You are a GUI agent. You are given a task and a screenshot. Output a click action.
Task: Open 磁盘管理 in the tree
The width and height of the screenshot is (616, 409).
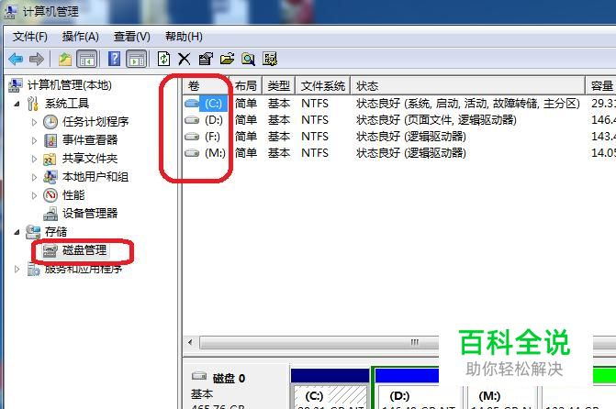(x=84, y=250)
